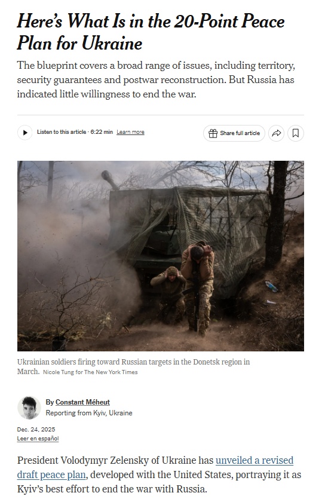
Task: Click the Listen to this article label
Action: tap(62, 132)
